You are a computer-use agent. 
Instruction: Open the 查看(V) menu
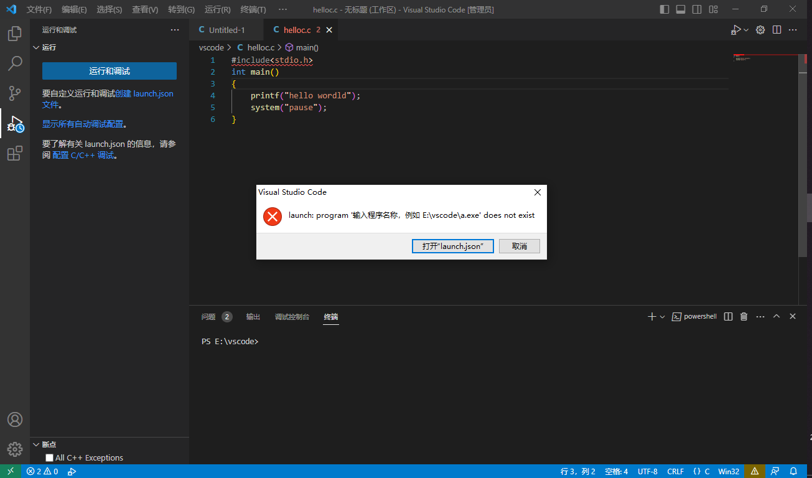145,9
